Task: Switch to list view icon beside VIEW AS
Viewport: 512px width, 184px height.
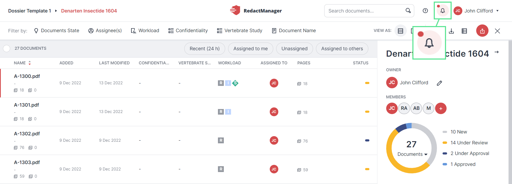Action: [x=400, y=31]
